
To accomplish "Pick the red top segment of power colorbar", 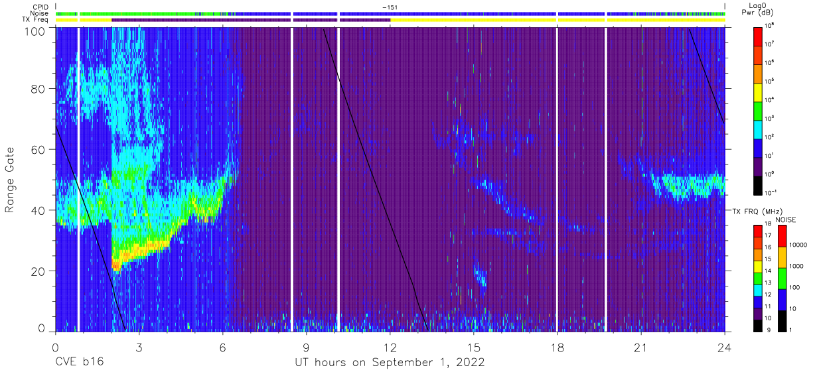I will (x=759, y=35).
